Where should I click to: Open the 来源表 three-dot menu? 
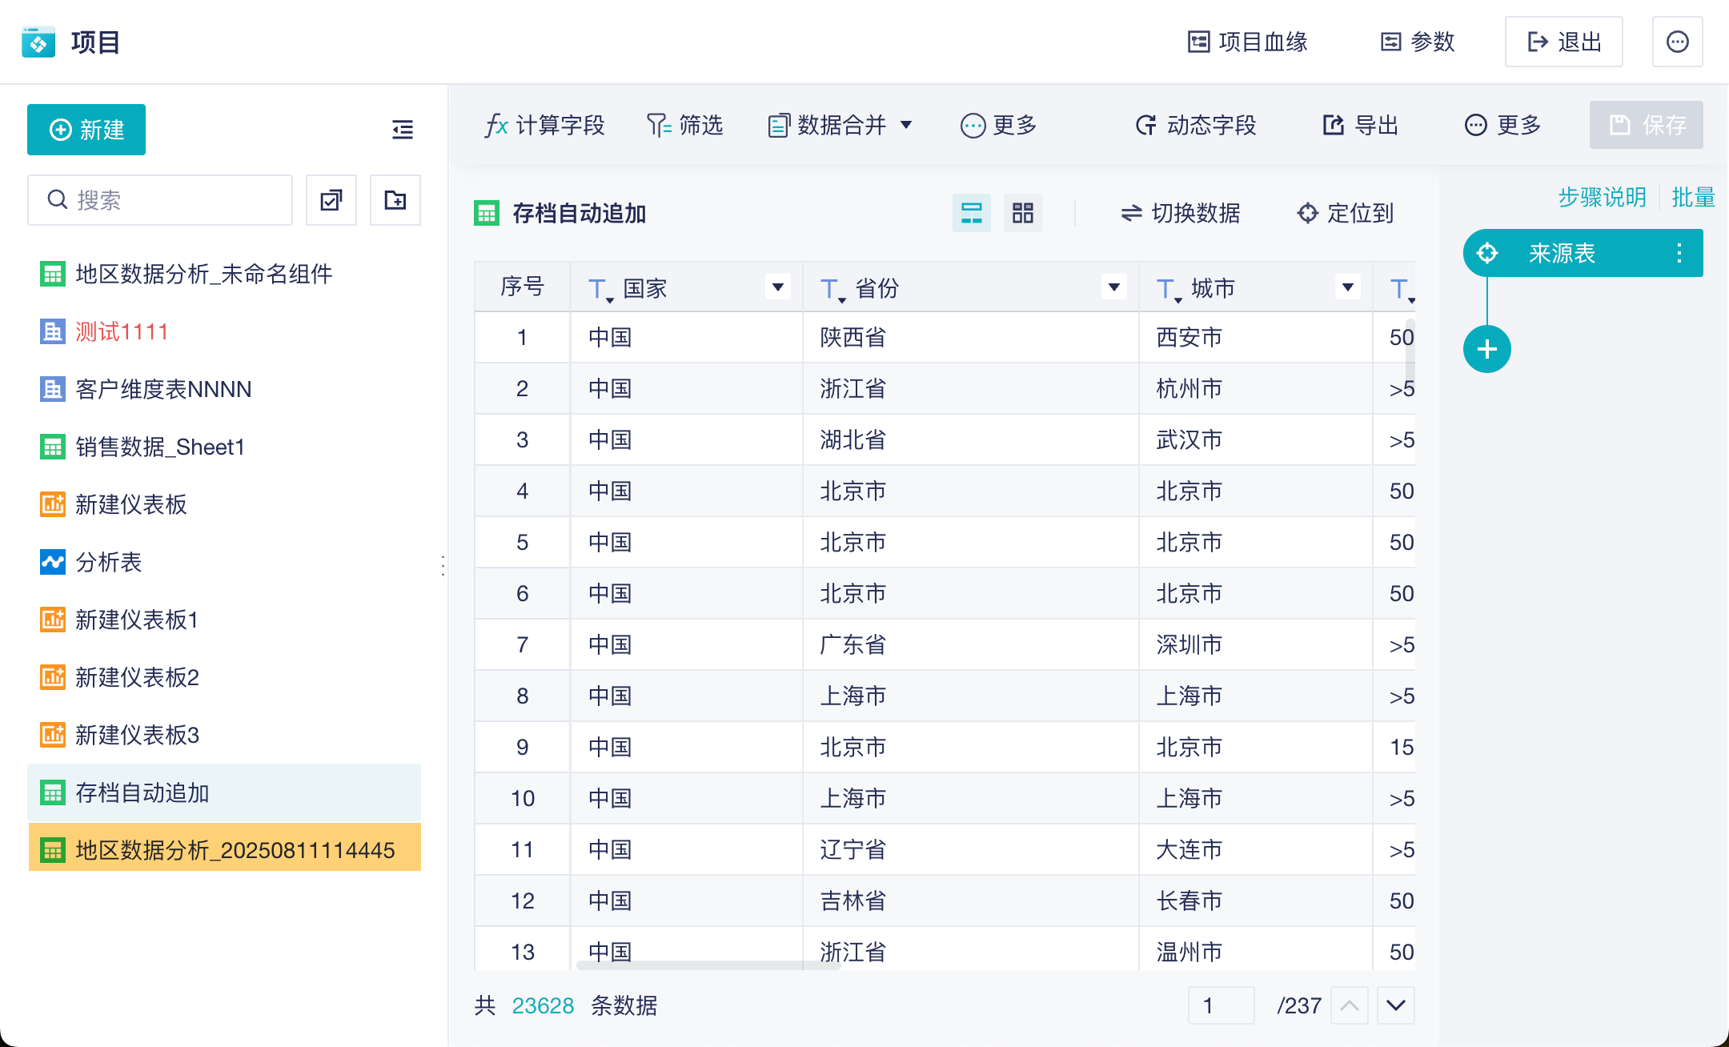coord(1679,254)
